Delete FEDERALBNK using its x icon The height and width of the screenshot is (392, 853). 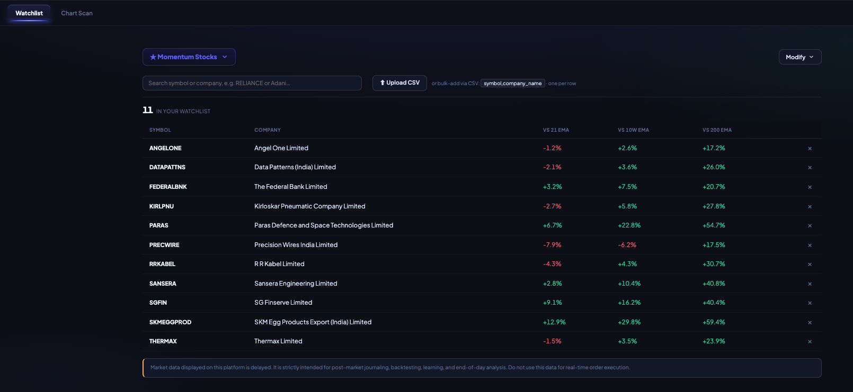810,187
